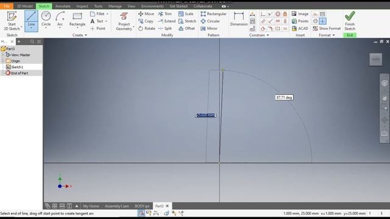Click the Offset tool
The height and width of the screenshot is (219, 390).
pos(186,29)
